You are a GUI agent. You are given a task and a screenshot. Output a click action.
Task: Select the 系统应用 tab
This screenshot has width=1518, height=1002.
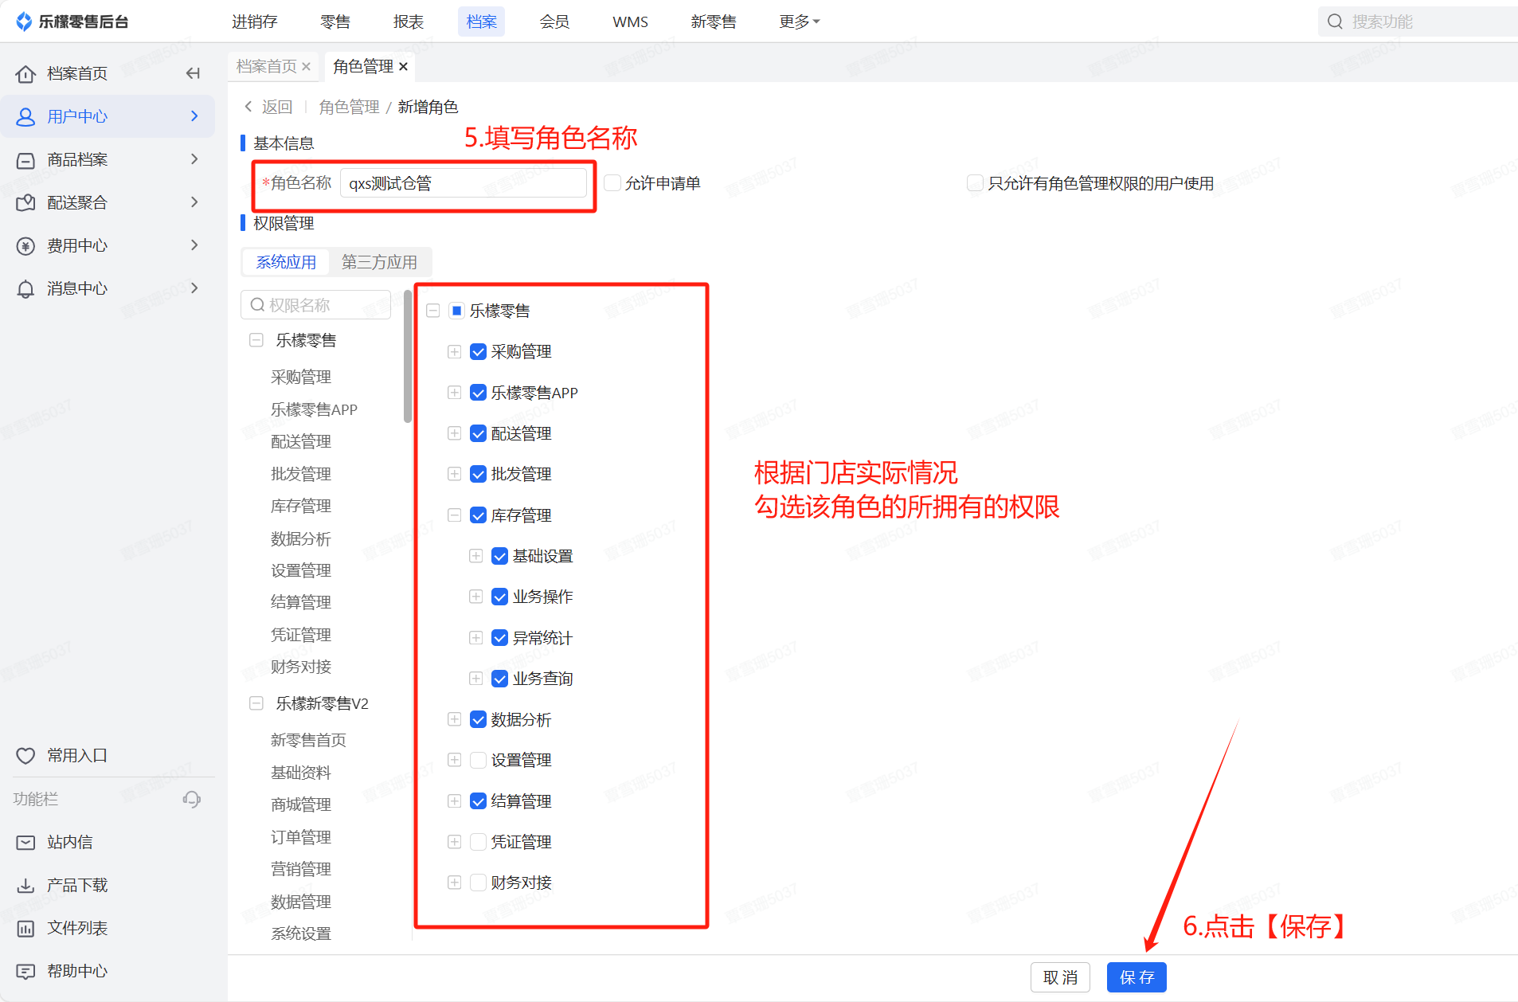click(286, 262)
